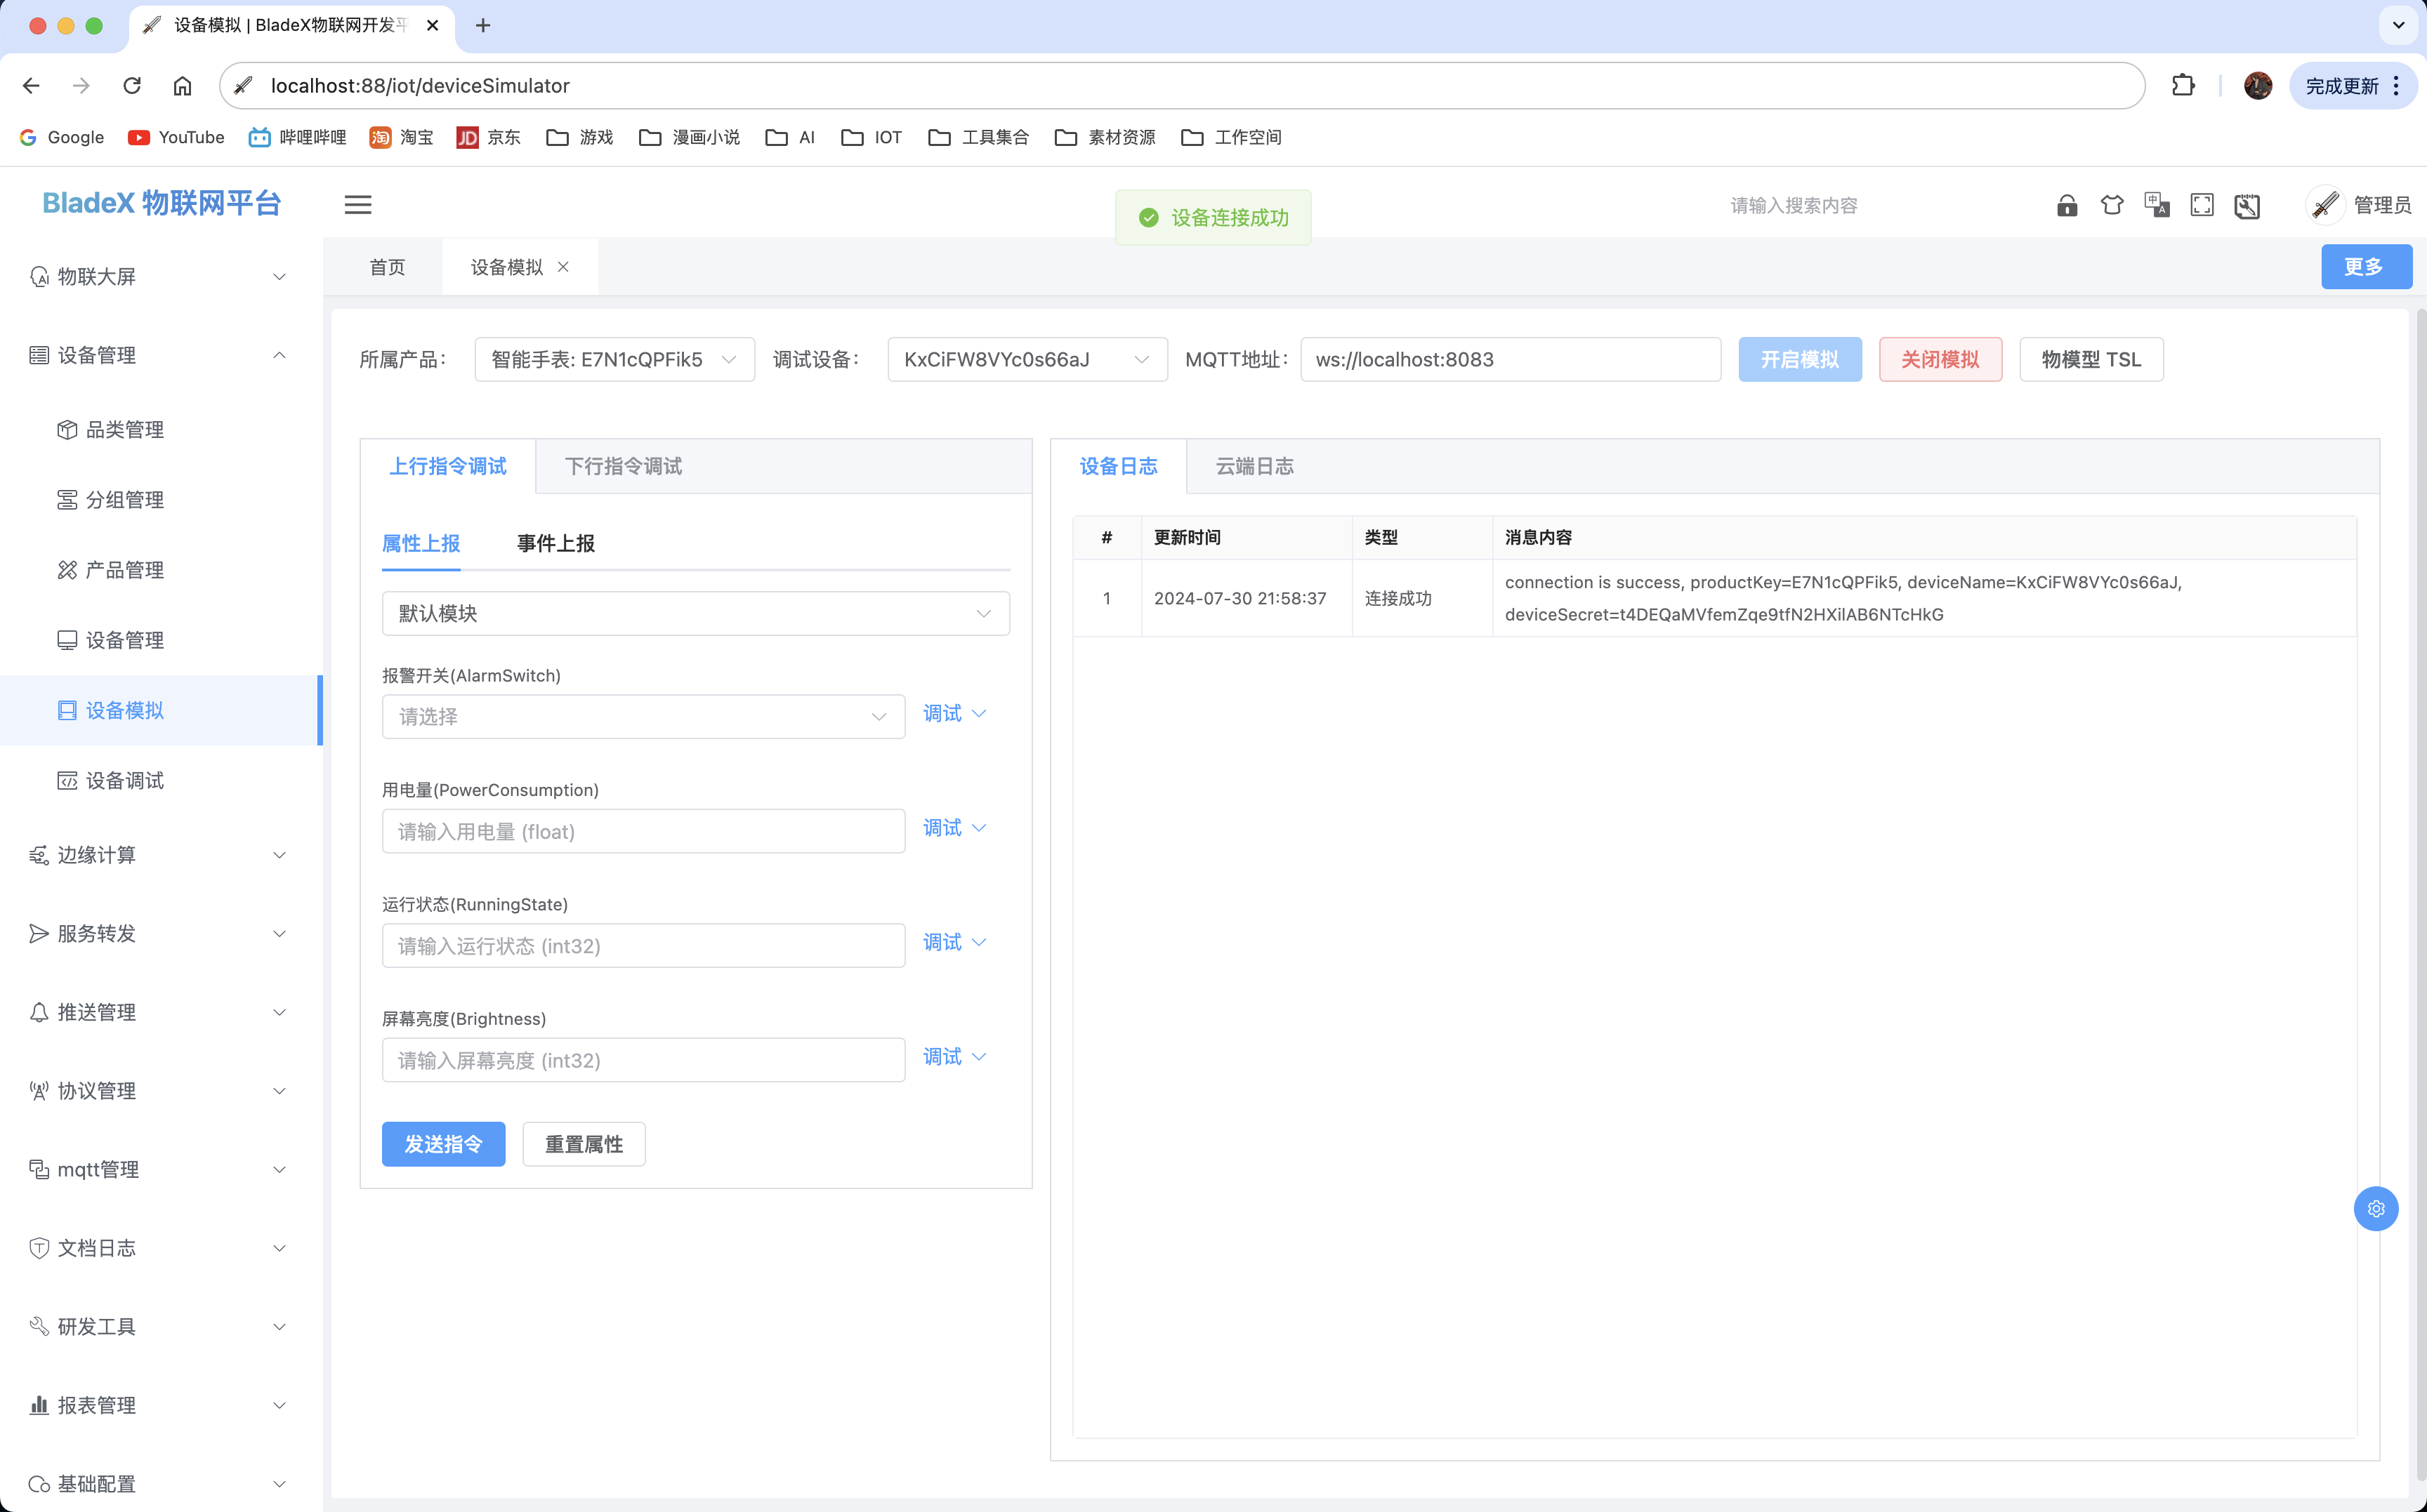Click the browser back arrow
Viewport: 2427px width, 1512px height.
(x=31, y=86)
